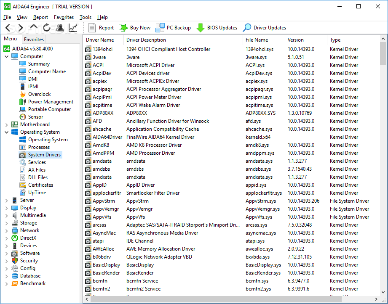This screenshot has width=388, height=304.
Task: Click the bcmfn2.sys file name cell
Action: click(x=258, y=289)
